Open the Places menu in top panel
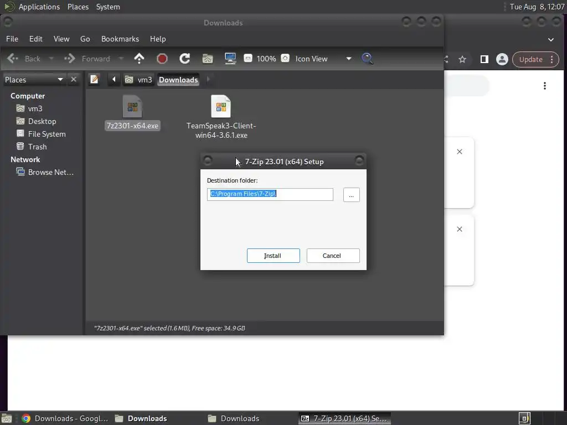Image resolution: width=567 pixels, height=425 pixels. point(78,7)
